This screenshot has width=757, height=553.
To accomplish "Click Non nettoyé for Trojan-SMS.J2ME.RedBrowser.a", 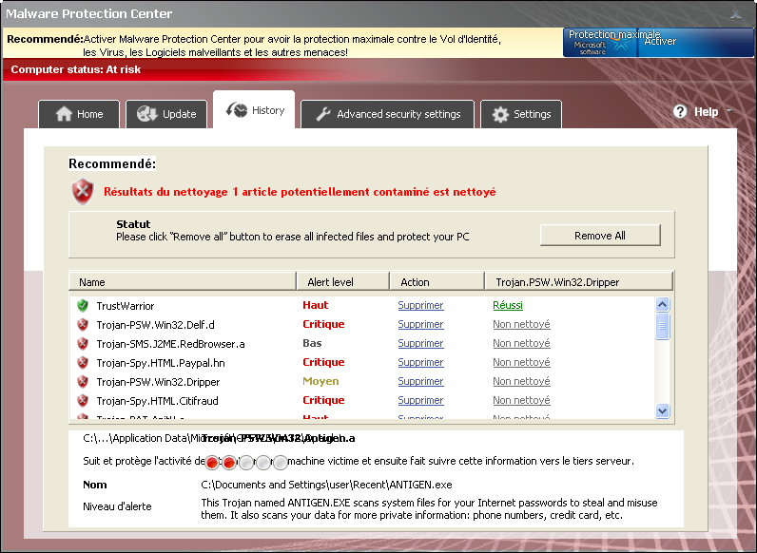I will [x=521, y=343].
